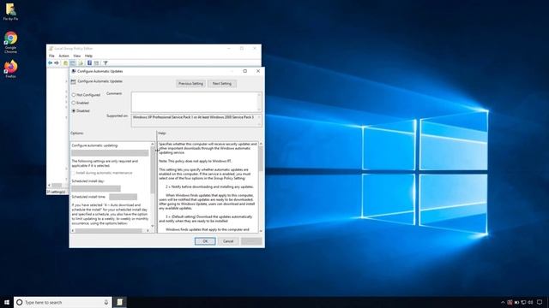Click the 'Options:' heading
The image size is (549, 308).
[77, 133]
